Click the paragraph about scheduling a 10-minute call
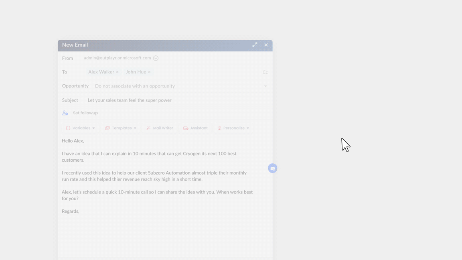Viewport: 462px width, 260px height. click(x=157, y=195)
